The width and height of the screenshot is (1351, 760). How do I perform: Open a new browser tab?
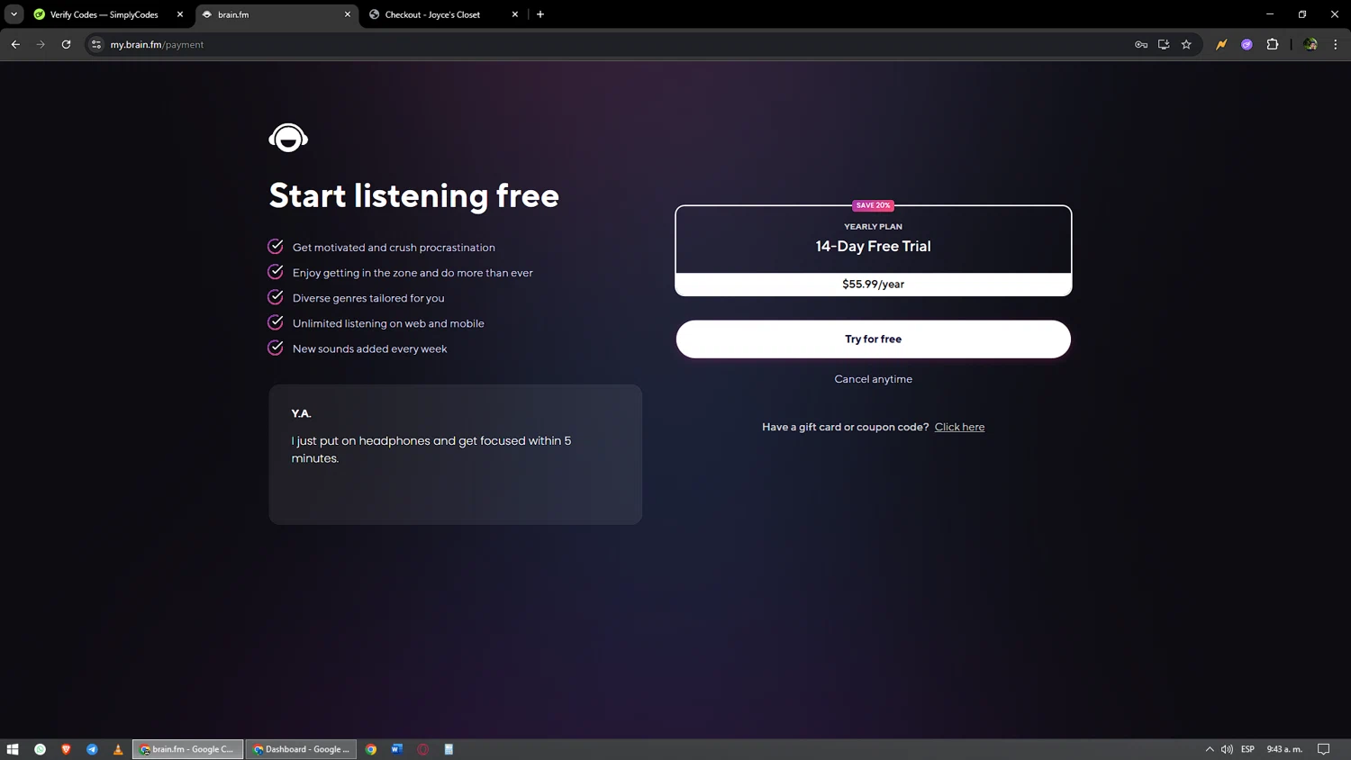[x=540, y=14]
